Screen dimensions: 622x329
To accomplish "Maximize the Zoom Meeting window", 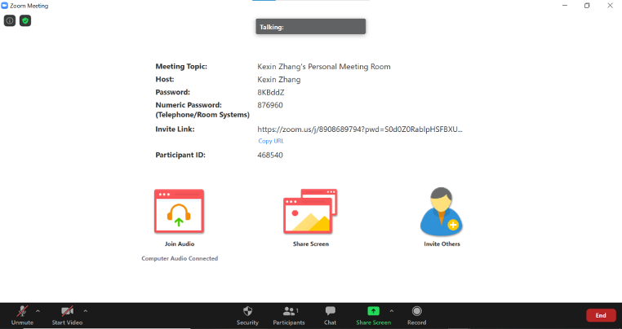I will tap(587, 6).
